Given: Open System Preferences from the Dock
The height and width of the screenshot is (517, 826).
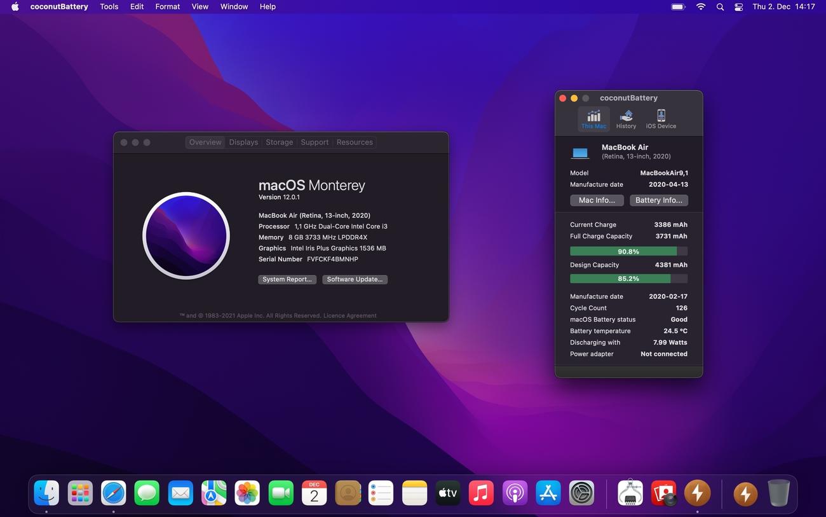Looking at the screenshot, I should [581, 493].
